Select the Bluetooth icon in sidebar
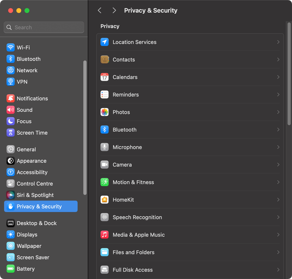This screenshot has height=279, width=292. (10, 59)
